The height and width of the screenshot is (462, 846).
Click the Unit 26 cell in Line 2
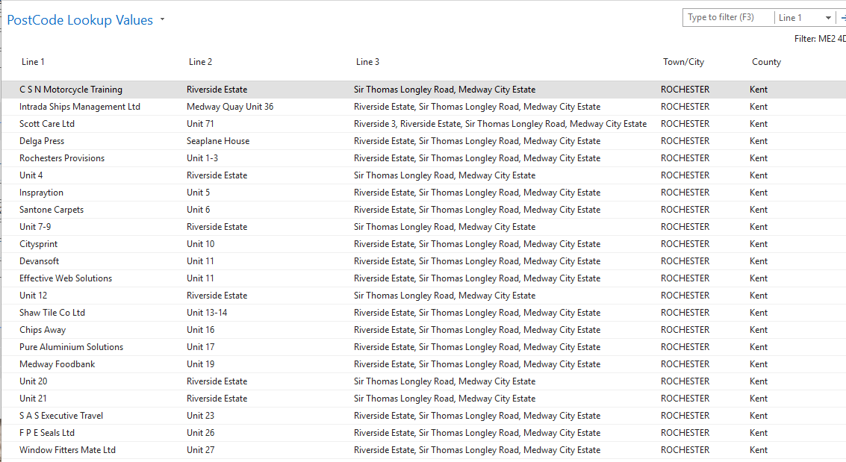pyautogui.click(x=200, y=433)
